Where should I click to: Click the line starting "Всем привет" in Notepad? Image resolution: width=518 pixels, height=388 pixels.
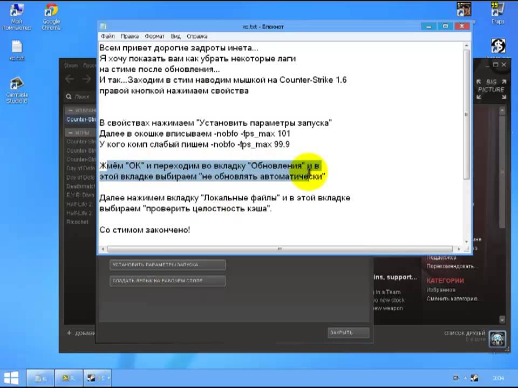click(179, 48)
